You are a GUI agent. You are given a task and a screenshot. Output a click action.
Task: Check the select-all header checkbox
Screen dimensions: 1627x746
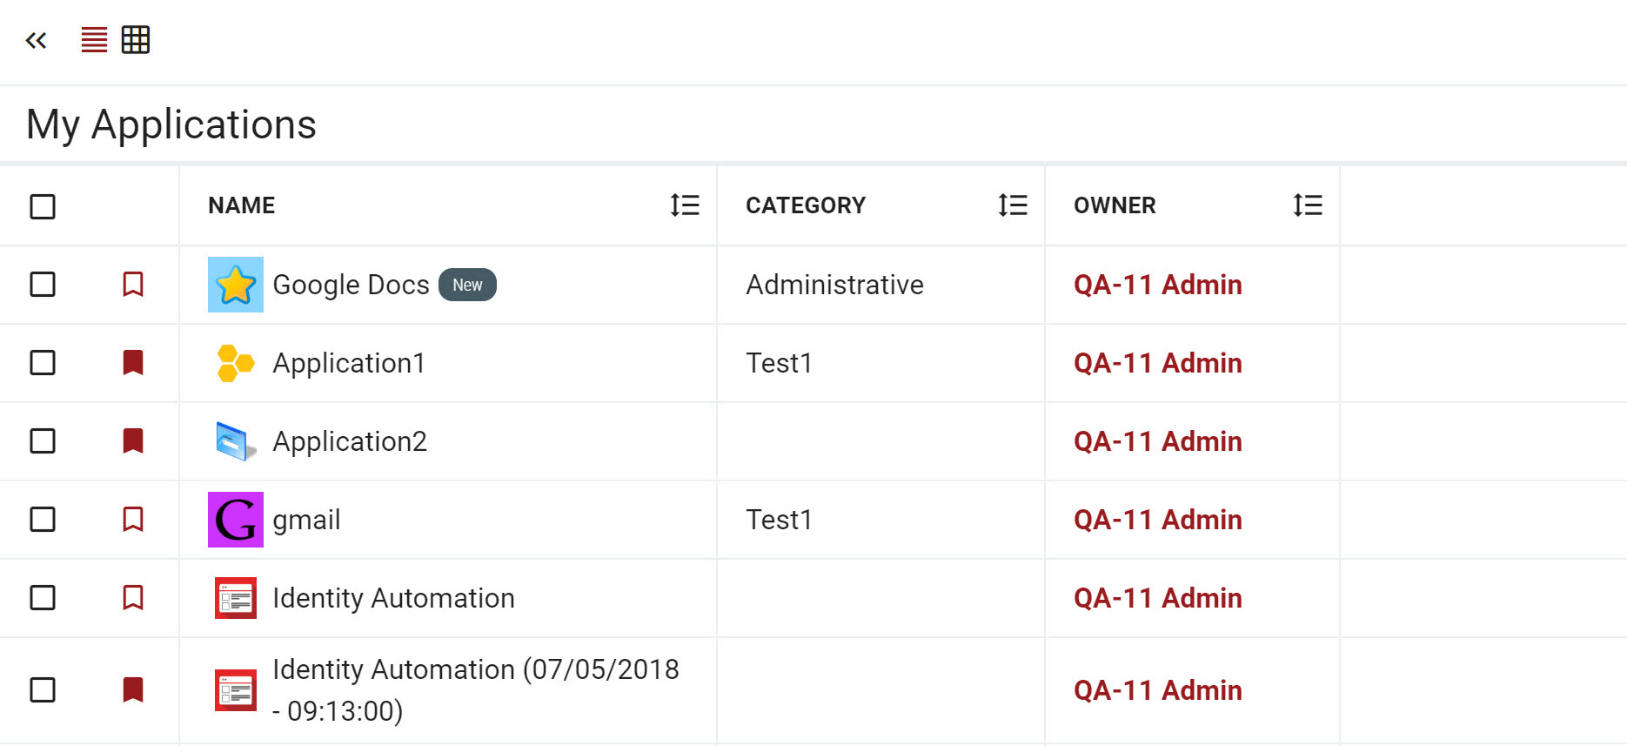point(43,206)
